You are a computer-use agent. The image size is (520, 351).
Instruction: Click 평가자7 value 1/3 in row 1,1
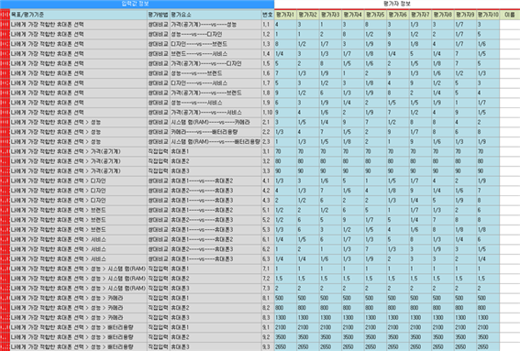421,25
